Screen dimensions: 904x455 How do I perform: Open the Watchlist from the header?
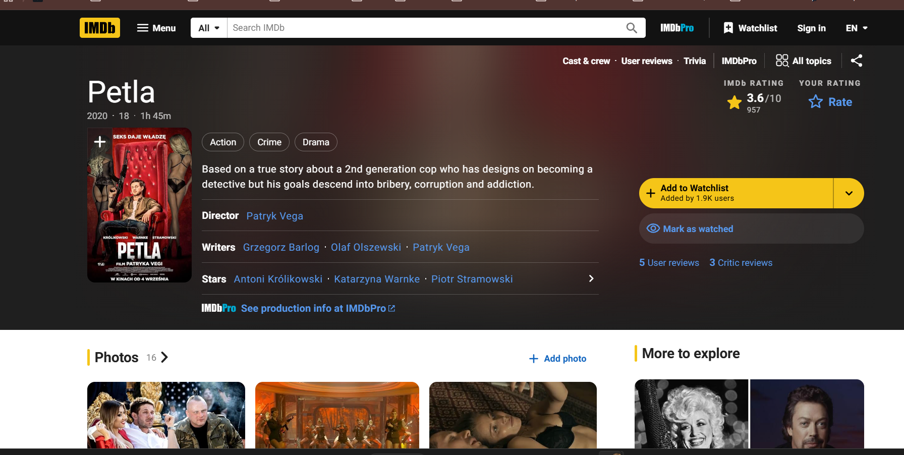click(x=750, y=28)
